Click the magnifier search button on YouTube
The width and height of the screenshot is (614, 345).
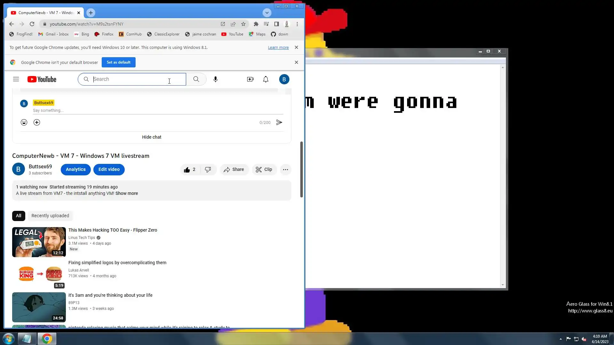tap(196, 79)
